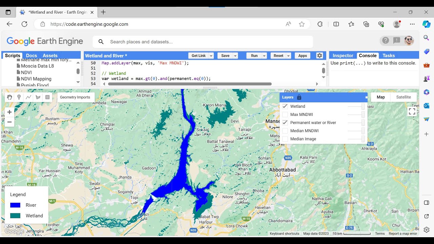The image size is (434, 244).
Task: Switch map to Map view
Action: 381,97
